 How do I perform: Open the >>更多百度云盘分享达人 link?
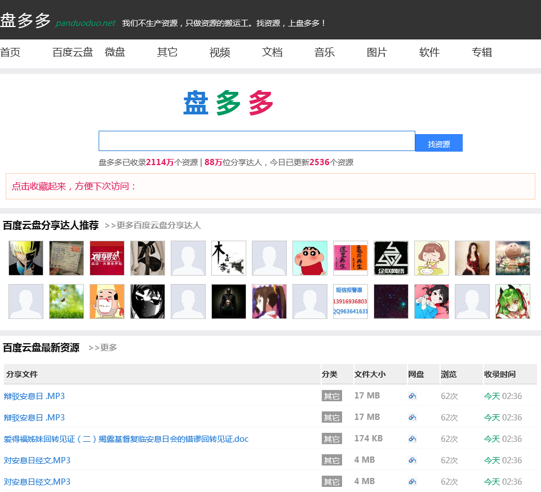point(153,225)
